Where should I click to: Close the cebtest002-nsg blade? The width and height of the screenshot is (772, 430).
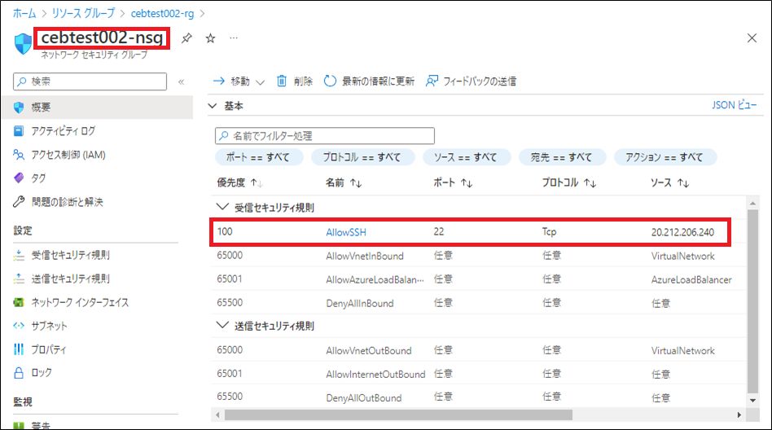point(752,38)
